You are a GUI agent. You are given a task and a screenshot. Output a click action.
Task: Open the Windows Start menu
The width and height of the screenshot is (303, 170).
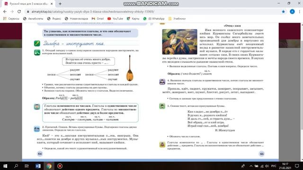[x=5, y=166]
